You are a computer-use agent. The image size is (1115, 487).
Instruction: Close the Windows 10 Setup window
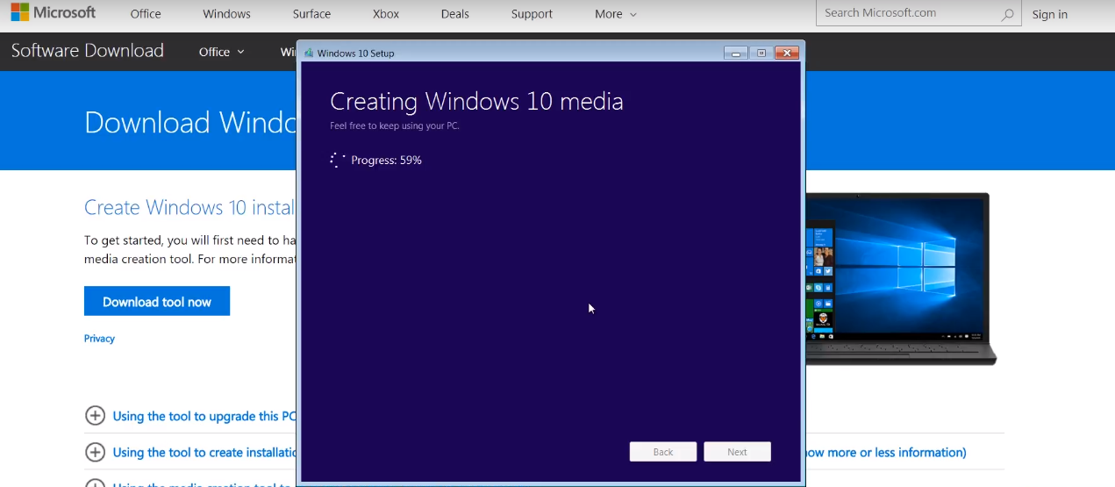point(787,54)
